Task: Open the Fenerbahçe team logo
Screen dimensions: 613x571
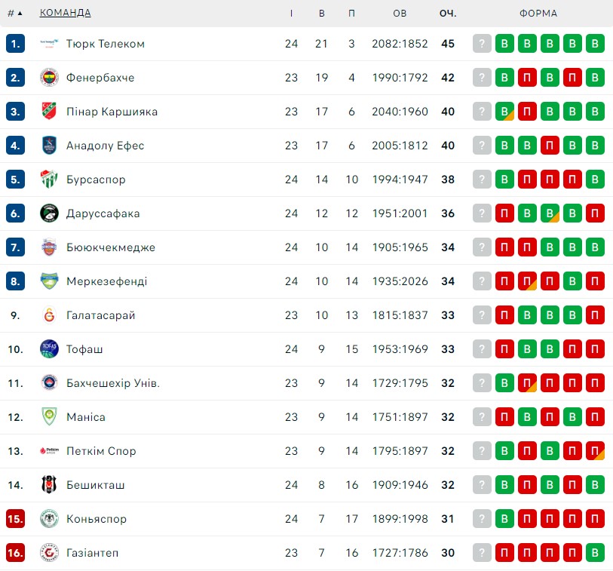Action: coord(49,78)
